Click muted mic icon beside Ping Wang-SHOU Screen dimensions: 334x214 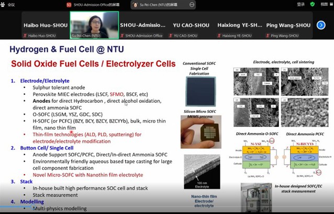(268, 35)
